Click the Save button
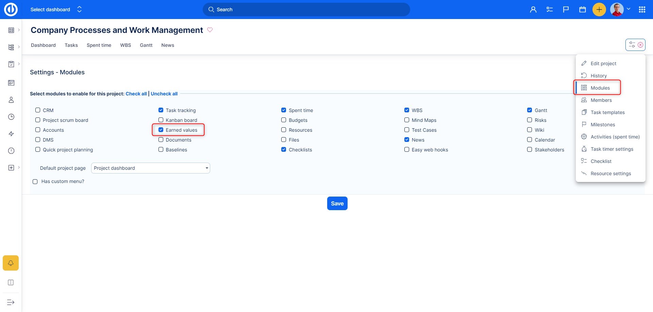Image resolution: width=653 pixels, height=312 pixels. pos(337,203)
